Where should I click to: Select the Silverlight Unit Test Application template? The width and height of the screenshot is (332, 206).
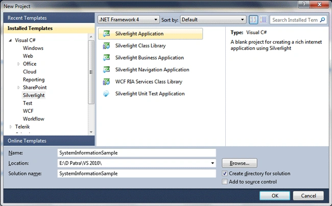tap(150, 94)
